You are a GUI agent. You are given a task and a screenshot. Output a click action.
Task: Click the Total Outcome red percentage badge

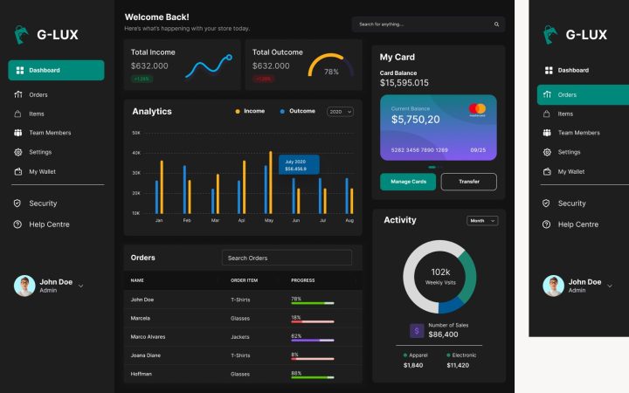[x=263, y=79]
